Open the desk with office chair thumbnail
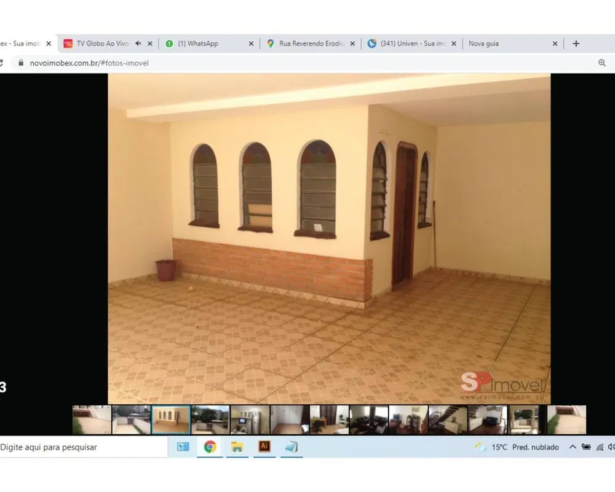This screenshot has height=492, width=615. tap(329, 420)
